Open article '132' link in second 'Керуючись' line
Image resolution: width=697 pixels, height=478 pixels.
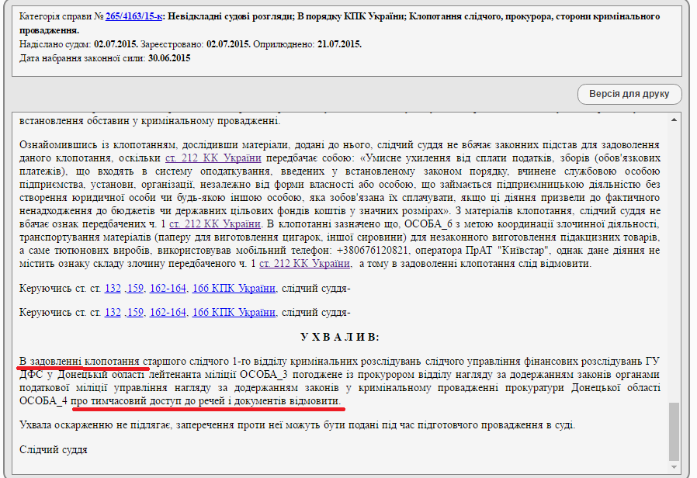point(113,312)
